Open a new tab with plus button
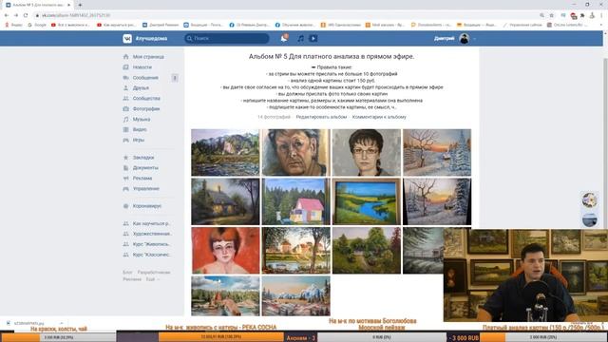Screen dimensions: 608x342 [x=80, y=5]
